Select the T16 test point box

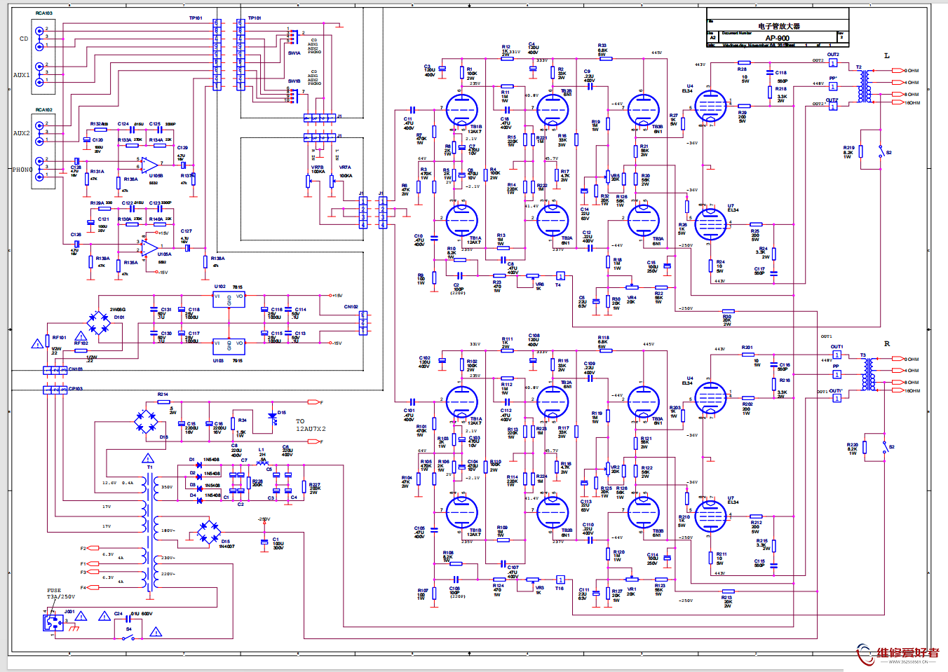coord(560,580)
